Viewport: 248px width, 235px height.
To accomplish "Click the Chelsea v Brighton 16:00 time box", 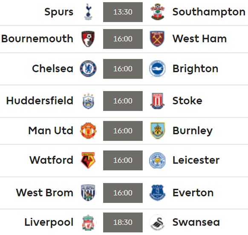I will (x=123, y=69).
